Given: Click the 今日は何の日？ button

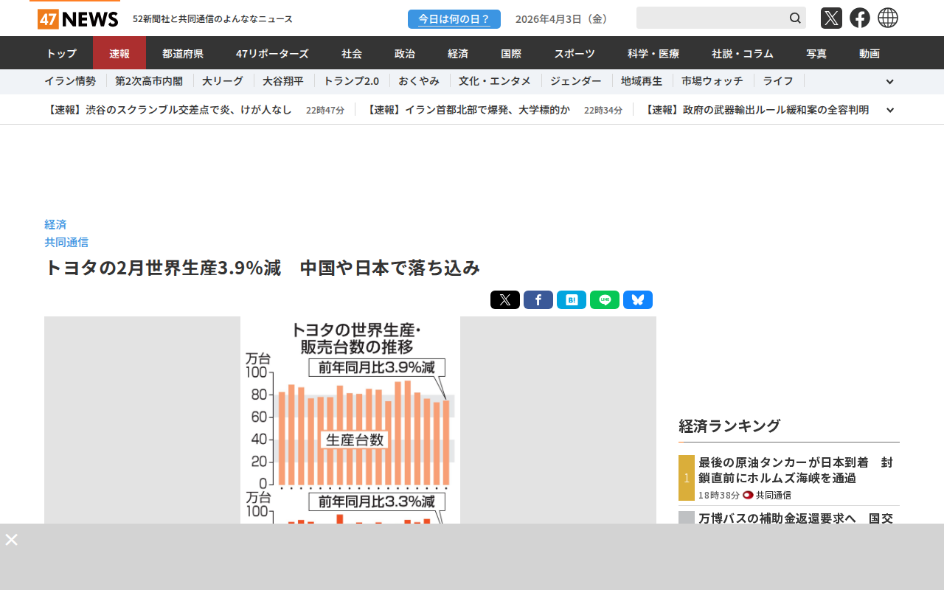Looking at the screenshot, I should pos(454,19).
